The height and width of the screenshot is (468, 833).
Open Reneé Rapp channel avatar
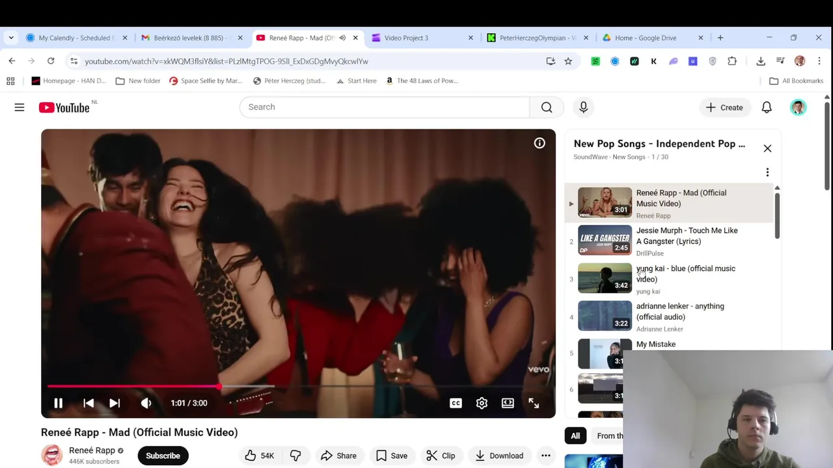point(52,455)
